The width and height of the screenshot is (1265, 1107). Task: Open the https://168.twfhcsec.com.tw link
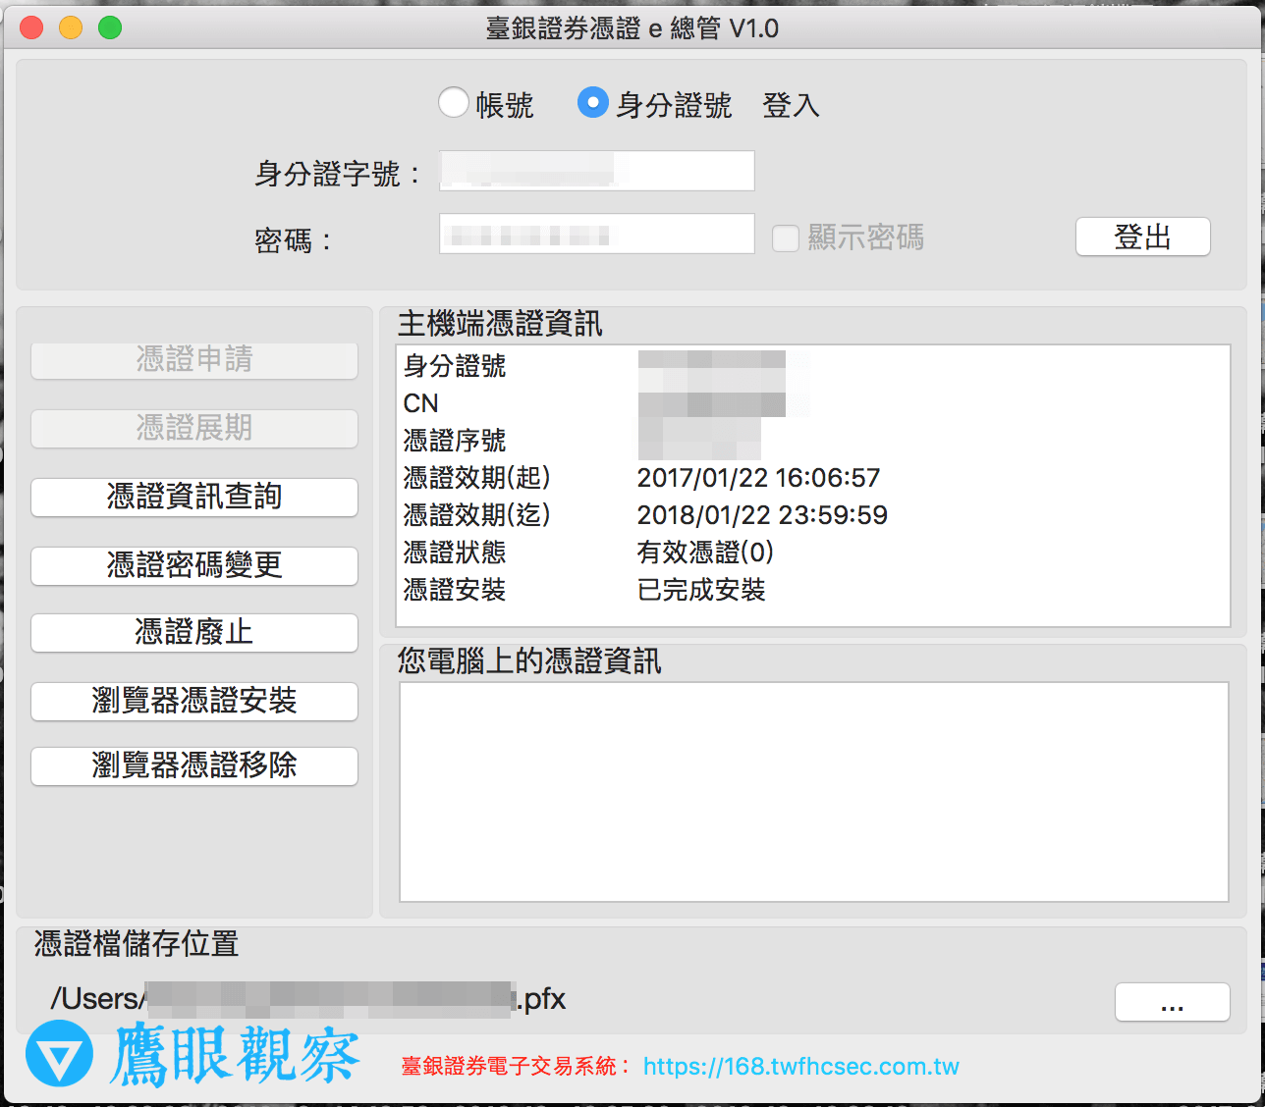click(x=801, y=1067)
